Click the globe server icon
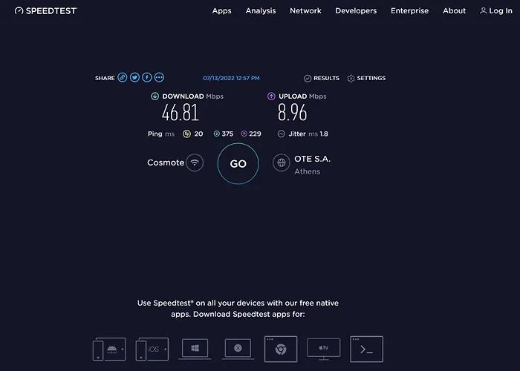 coord(281,162)
